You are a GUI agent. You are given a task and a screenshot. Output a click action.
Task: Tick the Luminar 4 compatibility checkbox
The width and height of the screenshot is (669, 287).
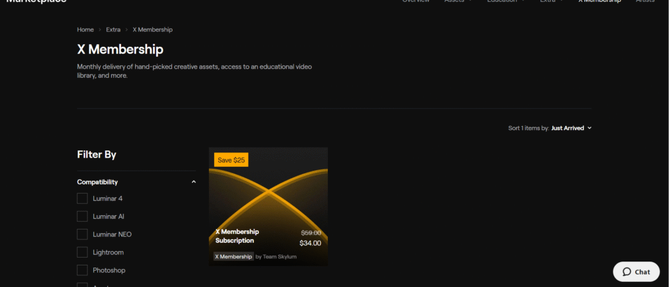[82, 199]
